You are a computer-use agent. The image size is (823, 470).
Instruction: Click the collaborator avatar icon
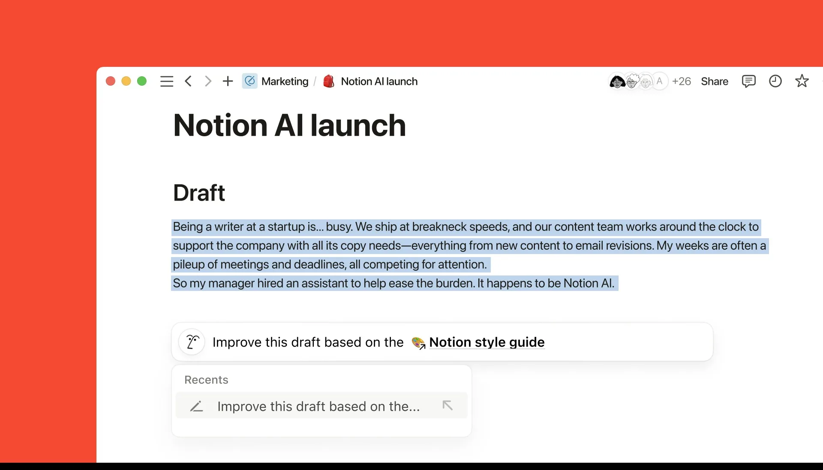click(617, 81)
